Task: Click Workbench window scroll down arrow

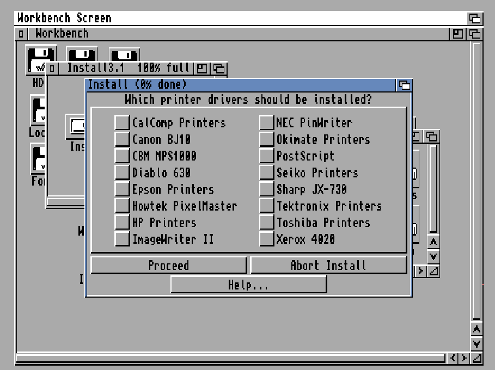Action: (476, 343)
